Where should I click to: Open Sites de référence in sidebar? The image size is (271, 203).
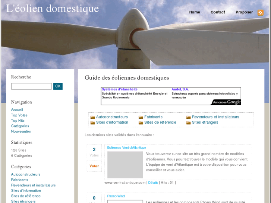26,196
